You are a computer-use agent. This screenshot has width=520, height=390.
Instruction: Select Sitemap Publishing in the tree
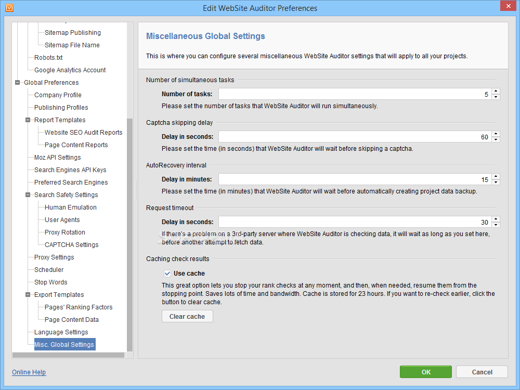(73, 32)
